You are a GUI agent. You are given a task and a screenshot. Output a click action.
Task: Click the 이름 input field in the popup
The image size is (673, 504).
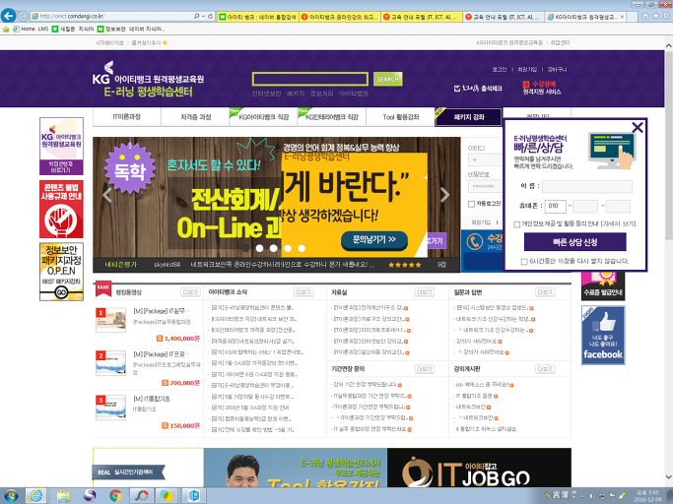point(587,187)
